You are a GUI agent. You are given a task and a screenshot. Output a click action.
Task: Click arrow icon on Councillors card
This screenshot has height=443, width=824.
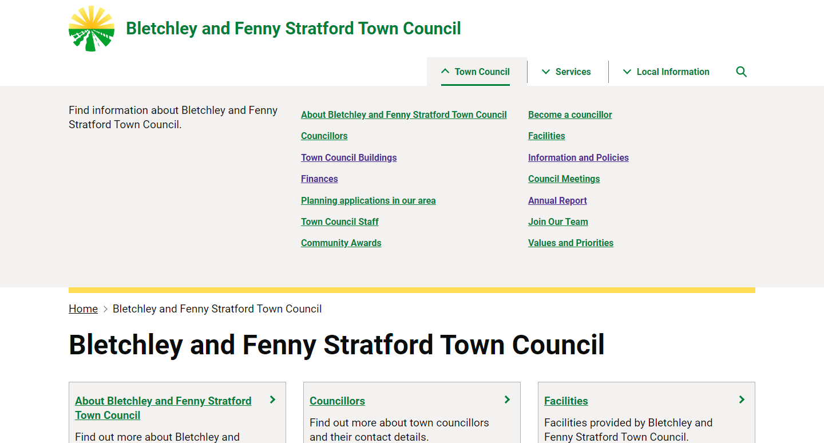507,400
